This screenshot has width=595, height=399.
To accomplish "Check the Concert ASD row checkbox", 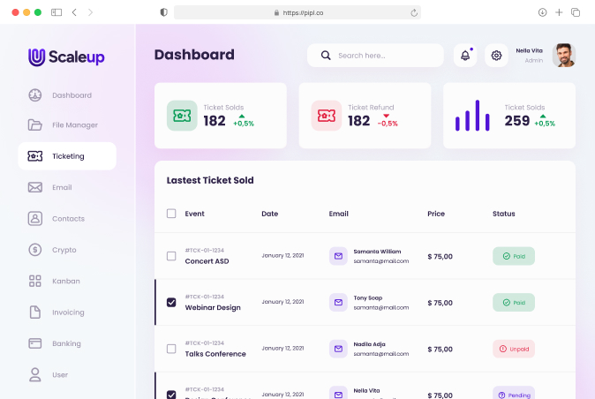I will pyautogui.click(x=171, y=256).
